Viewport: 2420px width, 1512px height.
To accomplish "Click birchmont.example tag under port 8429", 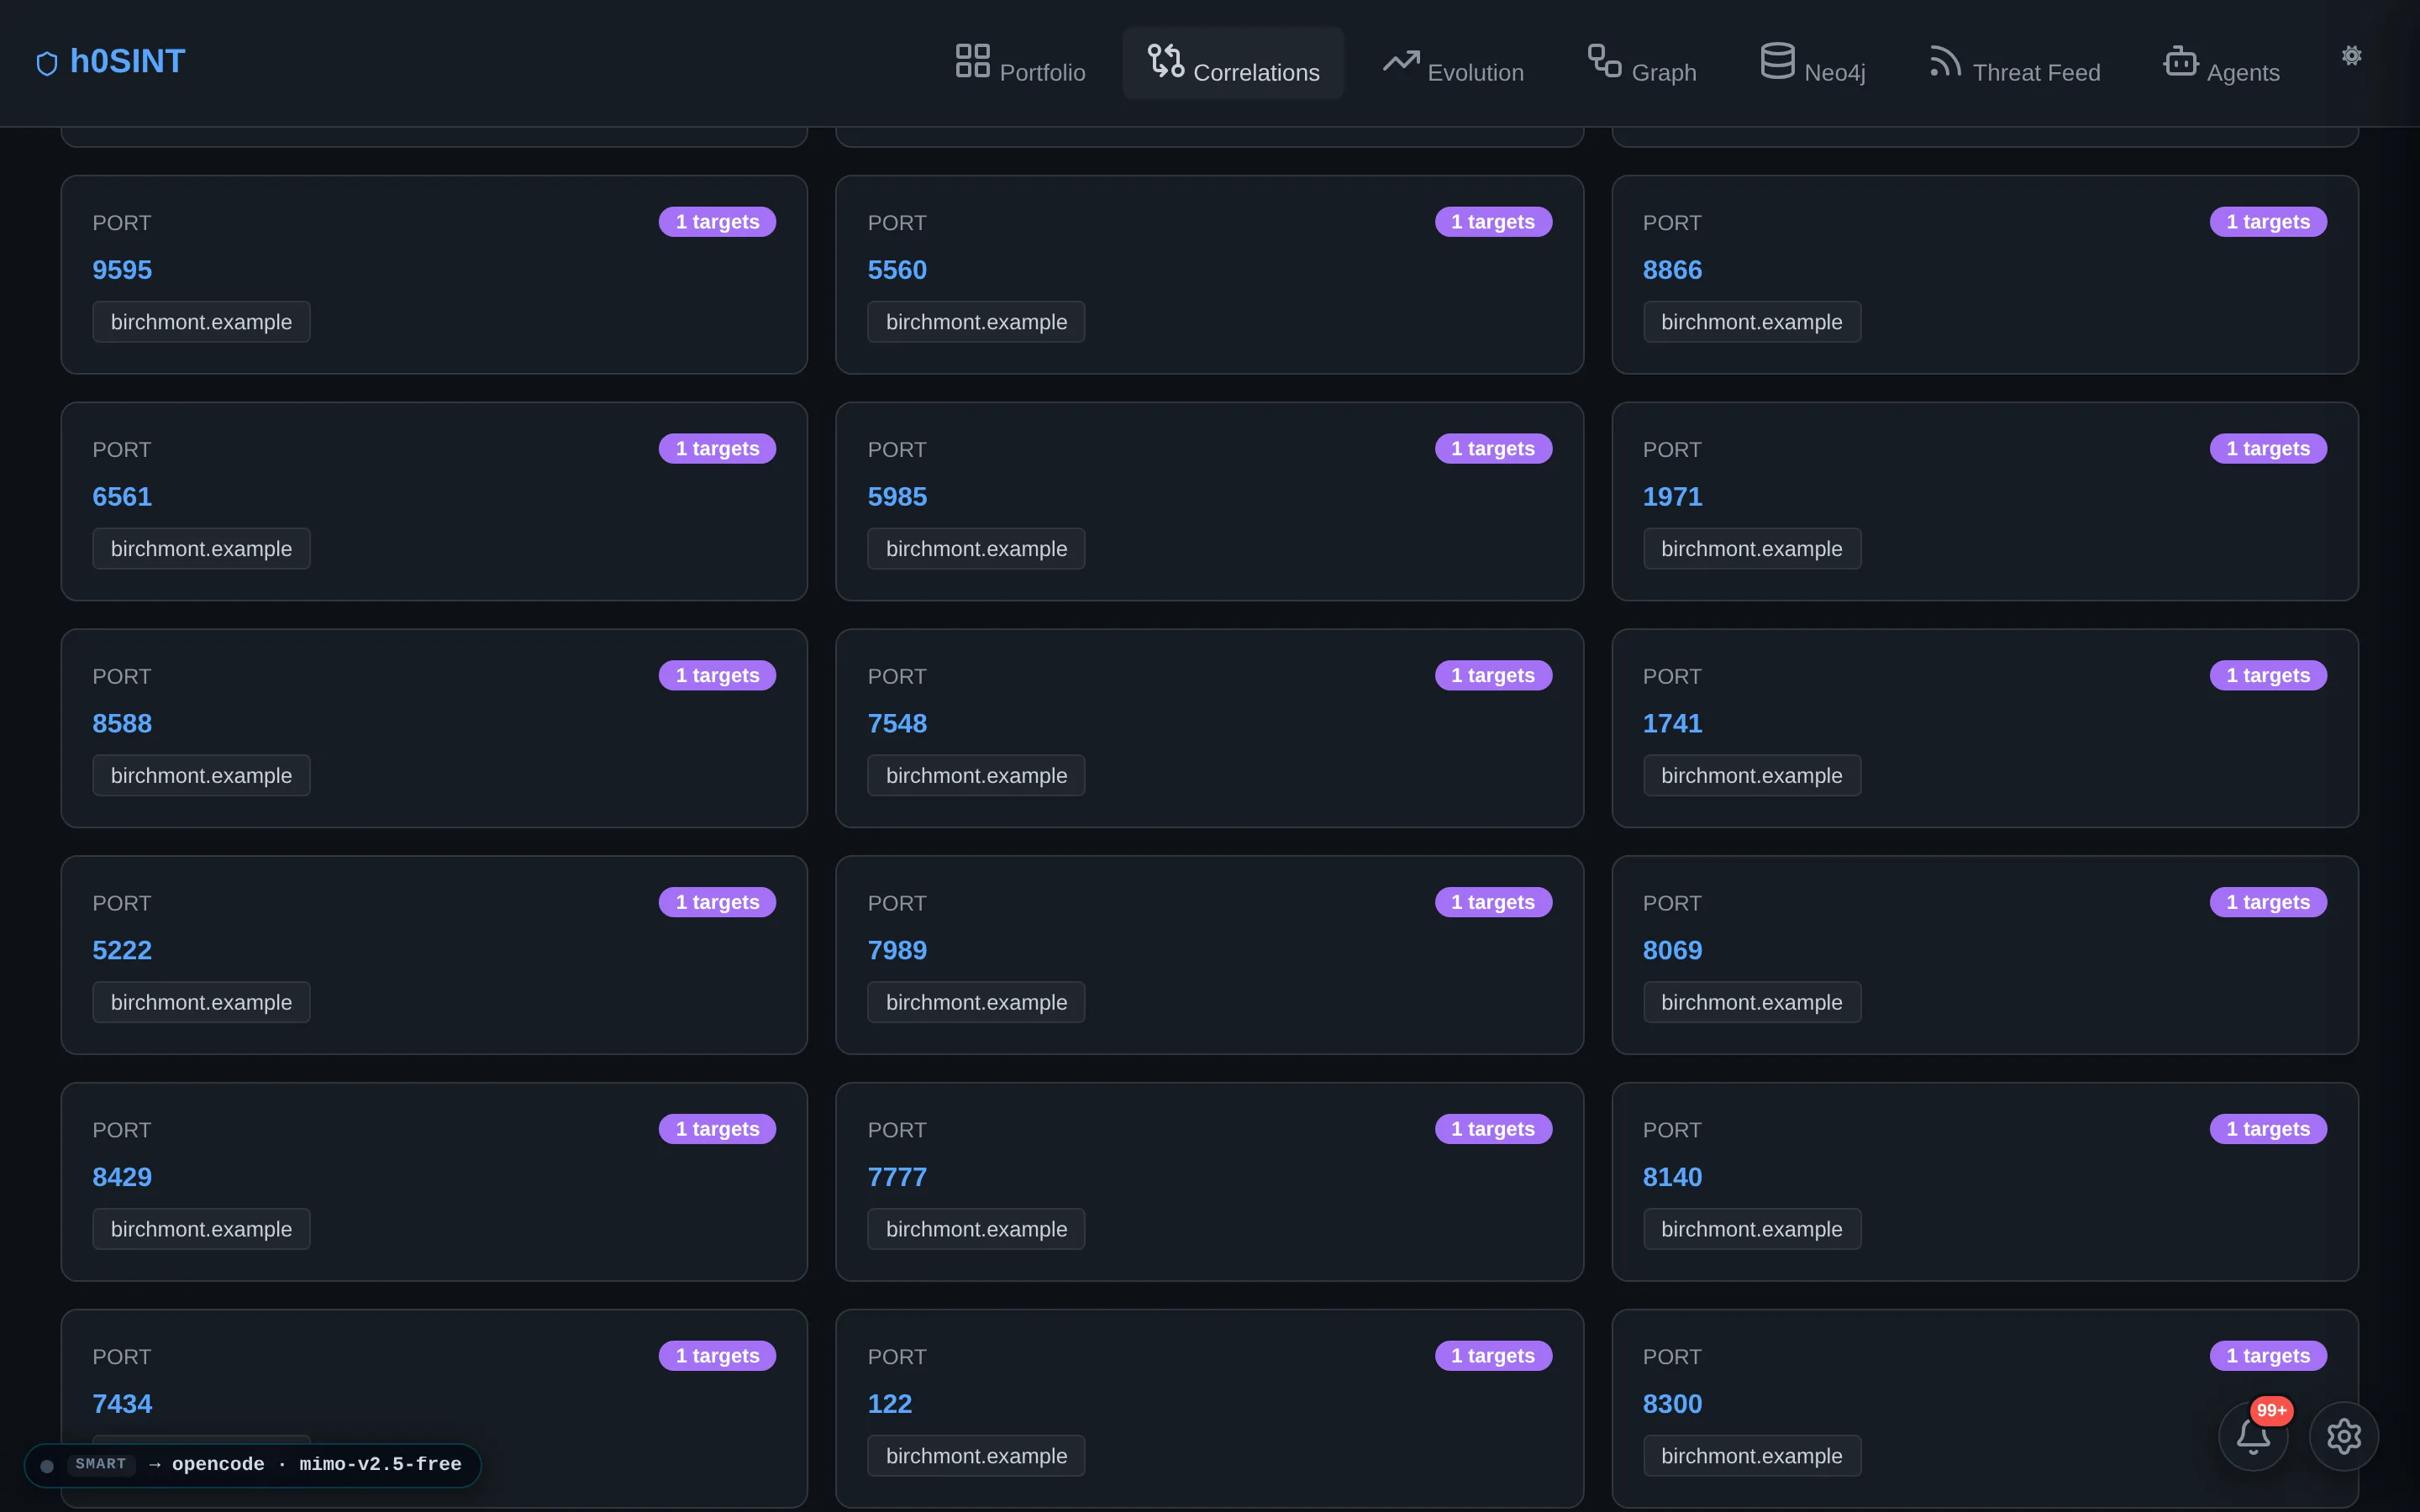I will 201,1230.
